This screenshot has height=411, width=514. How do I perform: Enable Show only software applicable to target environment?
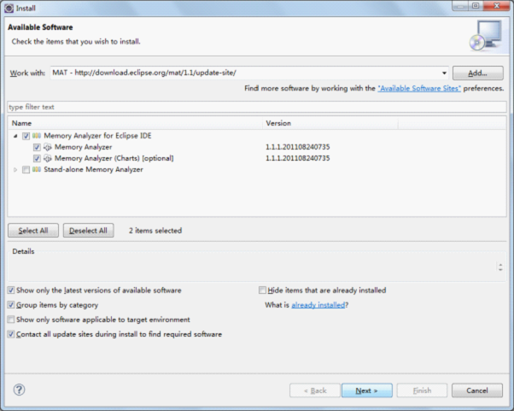tap(11, 320)
